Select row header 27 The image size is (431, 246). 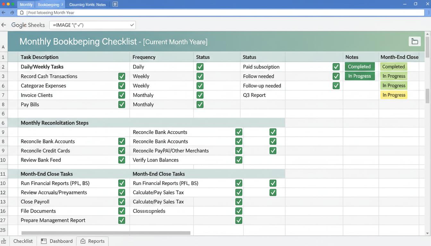pos(3,220)
